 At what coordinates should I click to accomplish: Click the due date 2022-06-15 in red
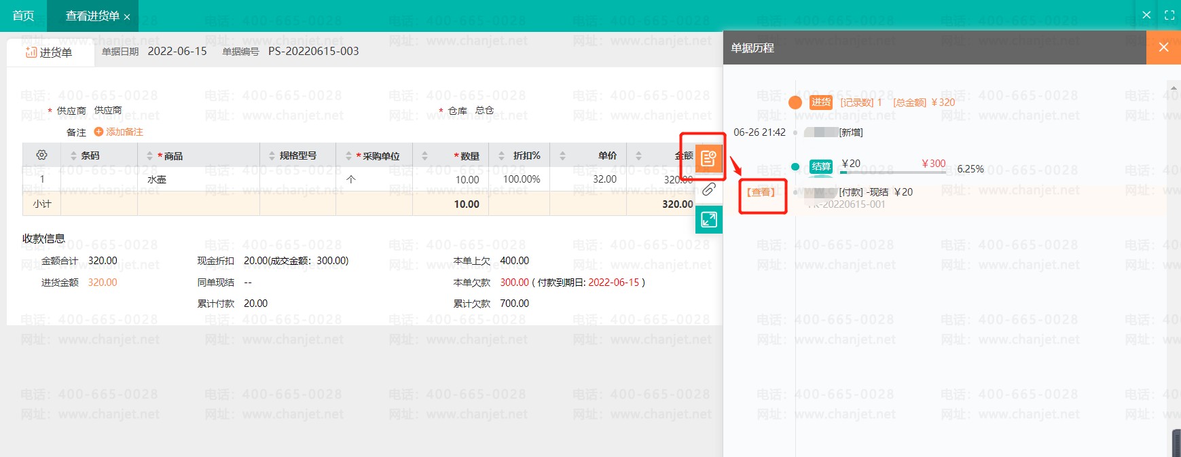pos(614,282)
